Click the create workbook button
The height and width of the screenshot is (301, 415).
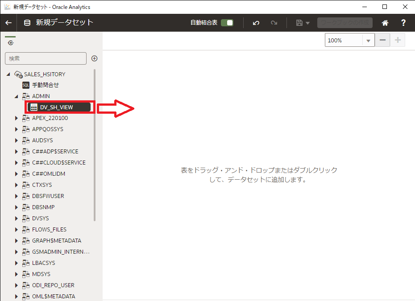[344, 23]
